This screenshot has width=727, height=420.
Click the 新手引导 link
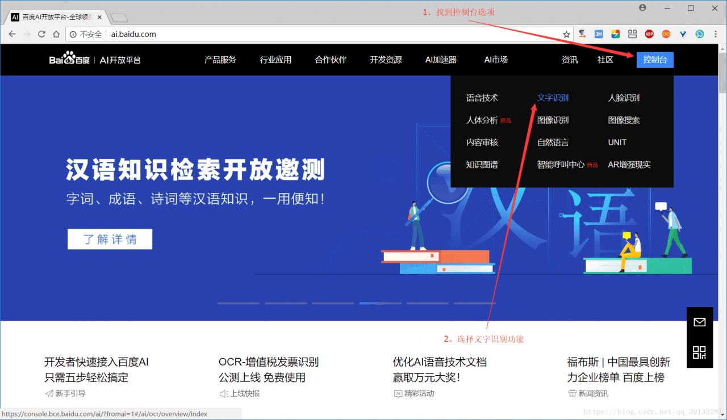[x=70, y=393]
